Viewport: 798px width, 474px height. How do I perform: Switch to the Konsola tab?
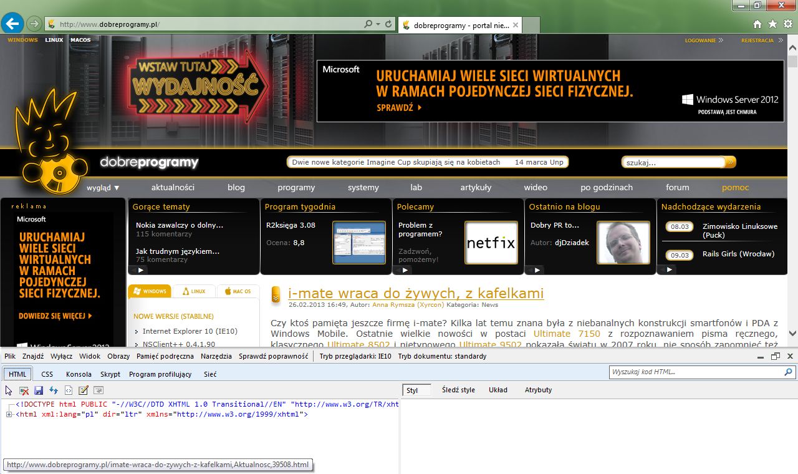[x=79, y=374]
